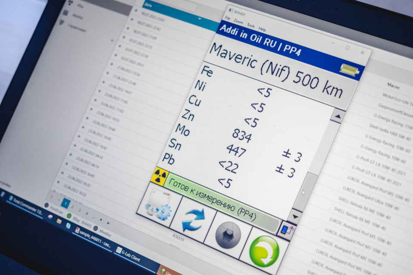Click the results scrollbar down arrow

click(295, 217)
